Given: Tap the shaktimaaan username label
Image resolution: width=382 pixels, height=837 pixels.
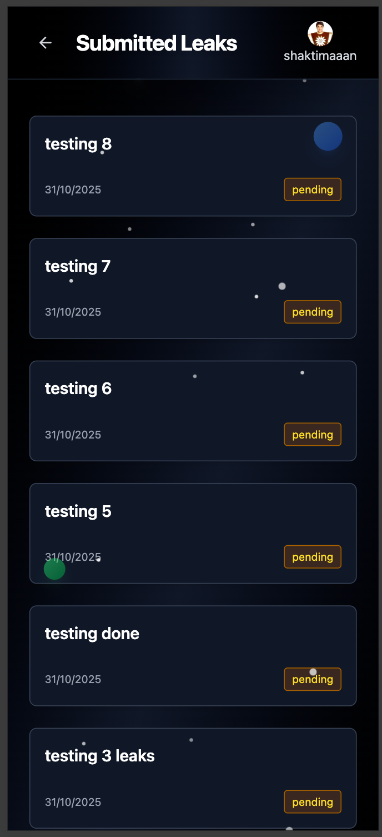Looking at the screenshot, I should coord(320,55).
